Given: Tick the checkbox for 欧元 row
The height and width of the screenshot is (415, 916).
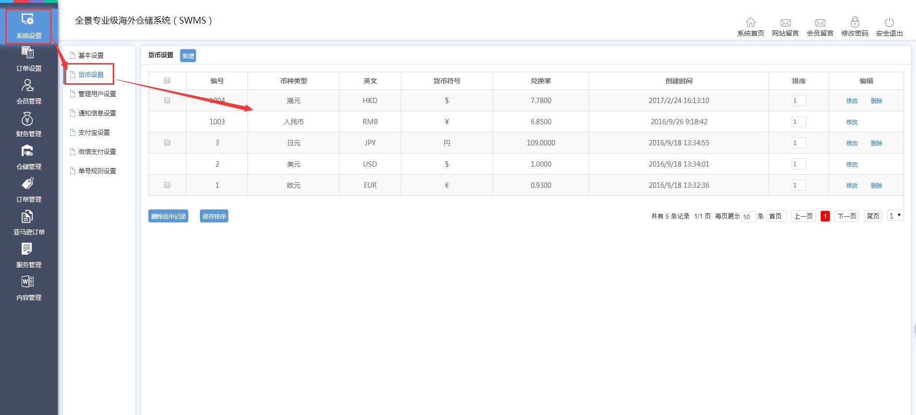Looking at the screenshot, I should click(x=167, y=185).
